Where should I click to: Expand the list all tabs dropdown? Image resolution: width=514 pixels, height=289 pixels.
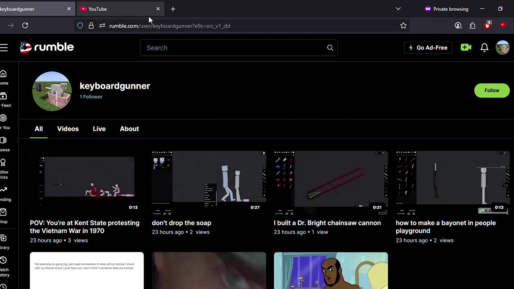point(398,9)
